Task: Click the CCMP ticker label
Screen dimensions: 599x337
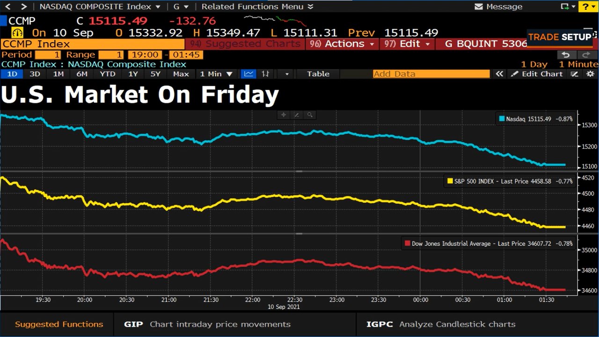Action: [x=22, y=21]
